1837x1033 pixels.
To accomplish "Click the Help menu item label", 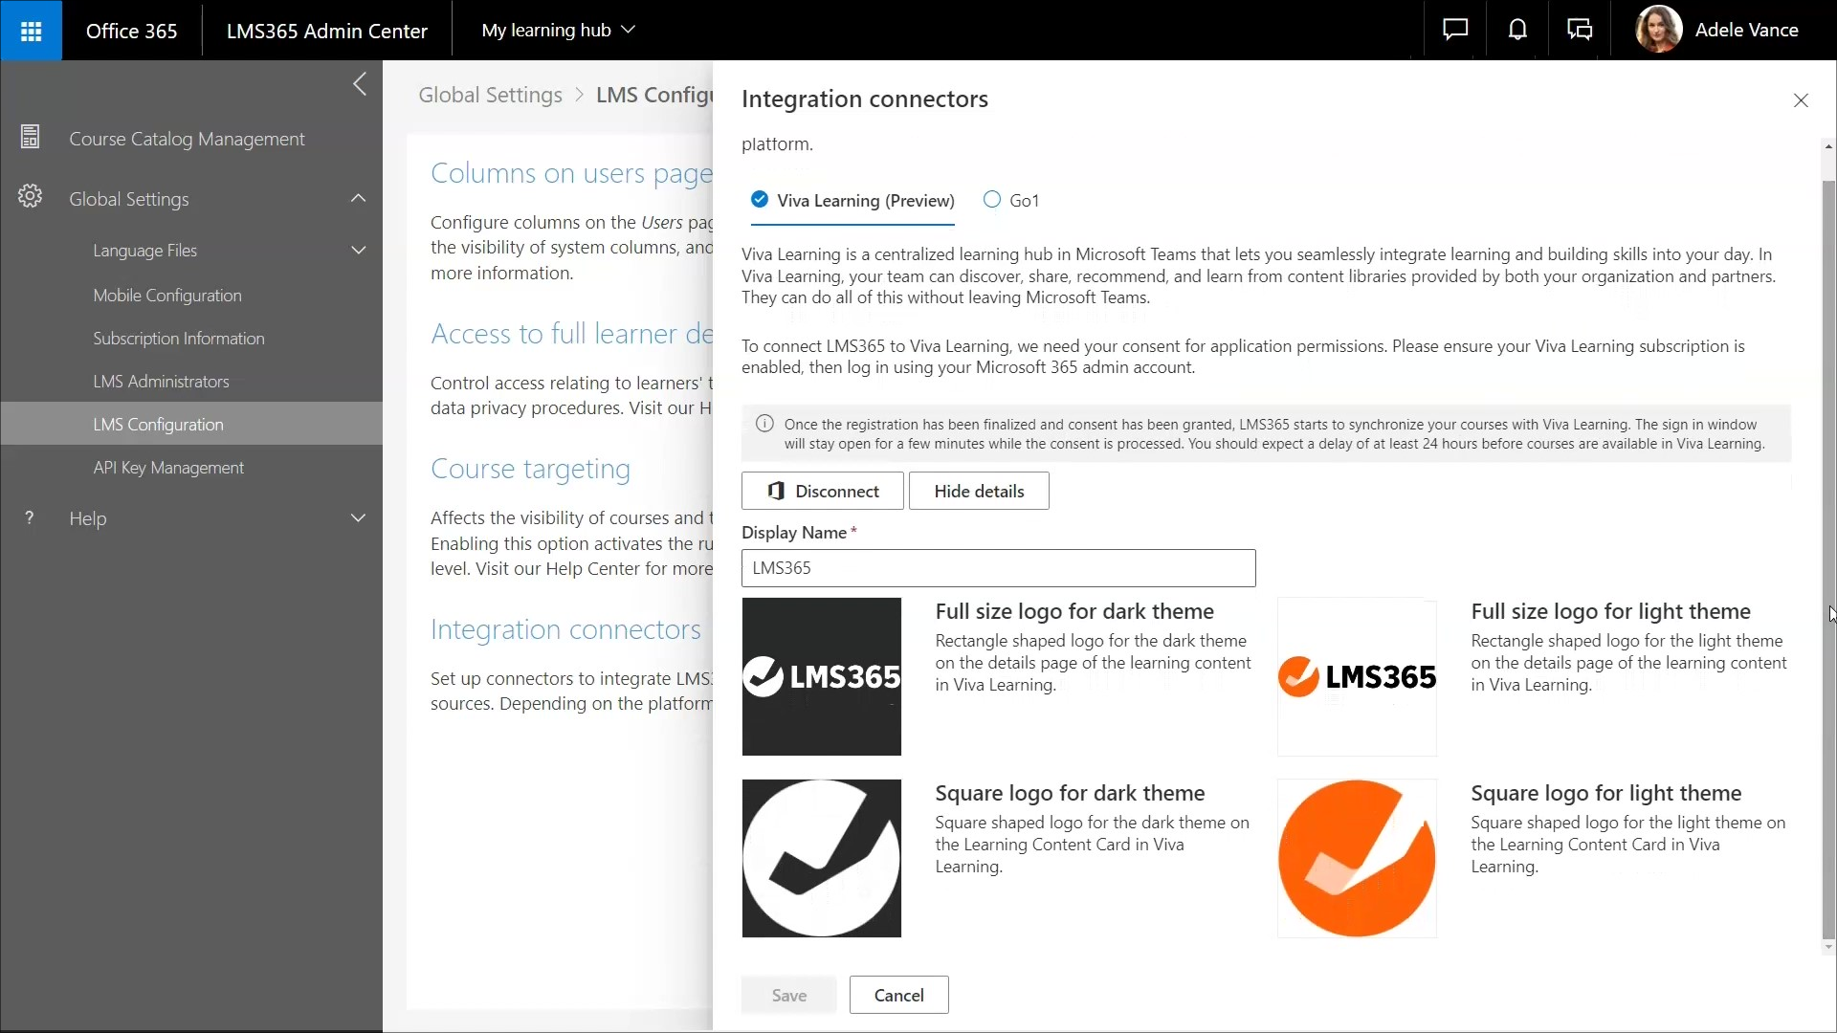I will click(88, 518).
